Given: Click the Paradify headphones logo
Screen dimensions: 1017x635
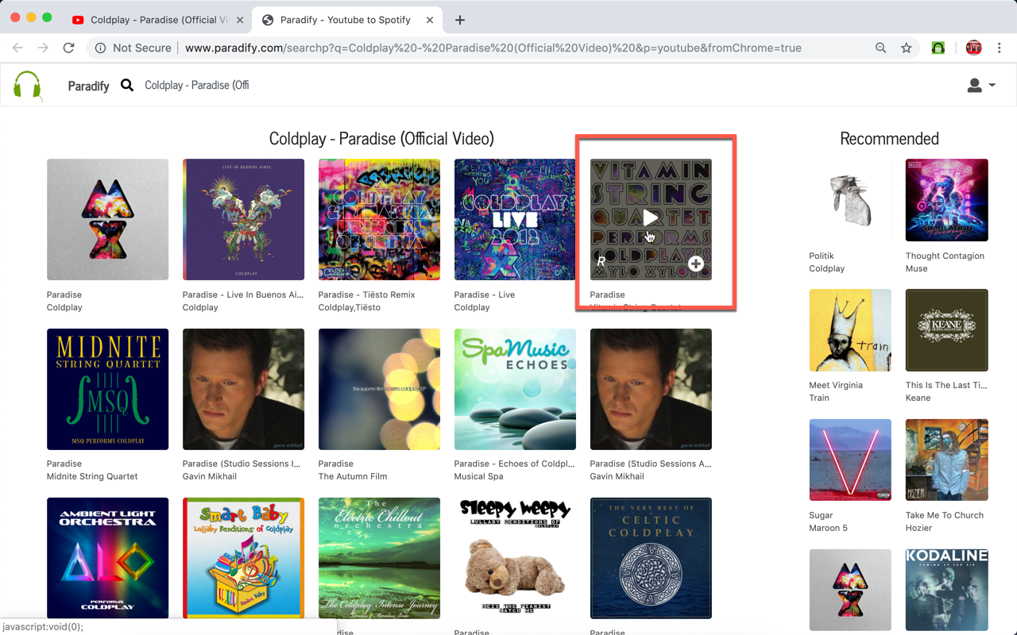Looking at the screenshot, I should 28,86.
